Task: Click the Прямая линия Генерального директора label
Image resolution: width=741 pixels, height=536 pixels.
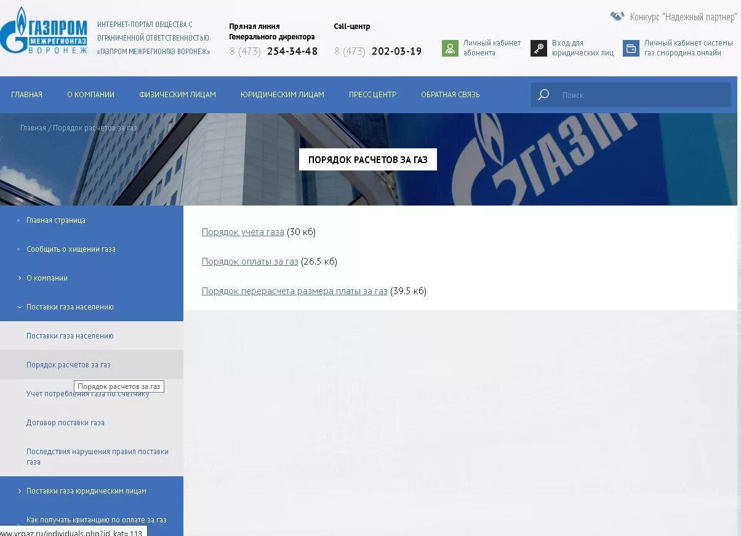Action: tap(272, 31)
